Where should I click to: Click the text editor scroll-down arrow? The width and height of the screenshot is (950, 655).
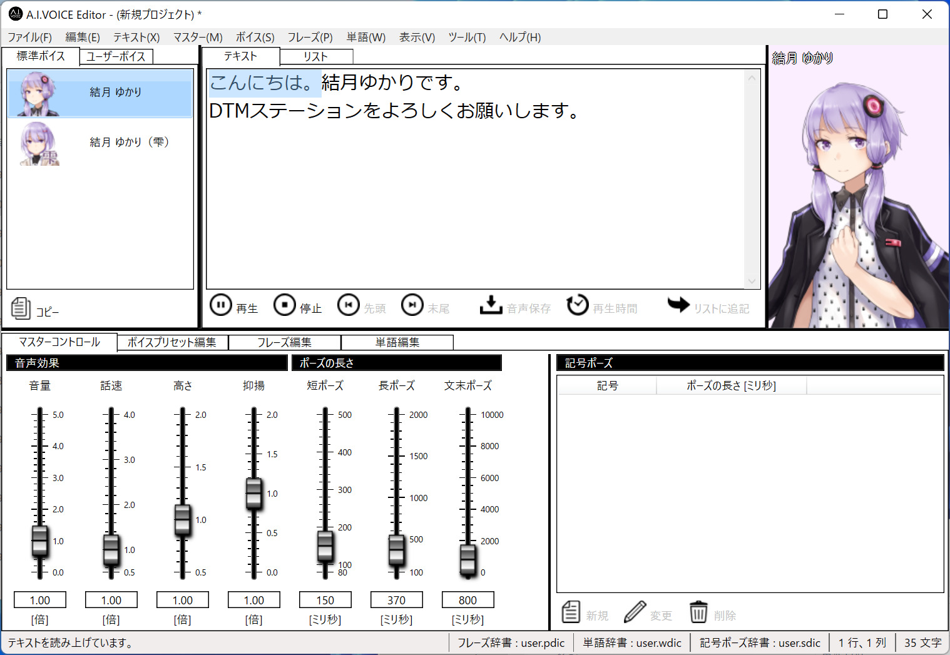point(752,281)
